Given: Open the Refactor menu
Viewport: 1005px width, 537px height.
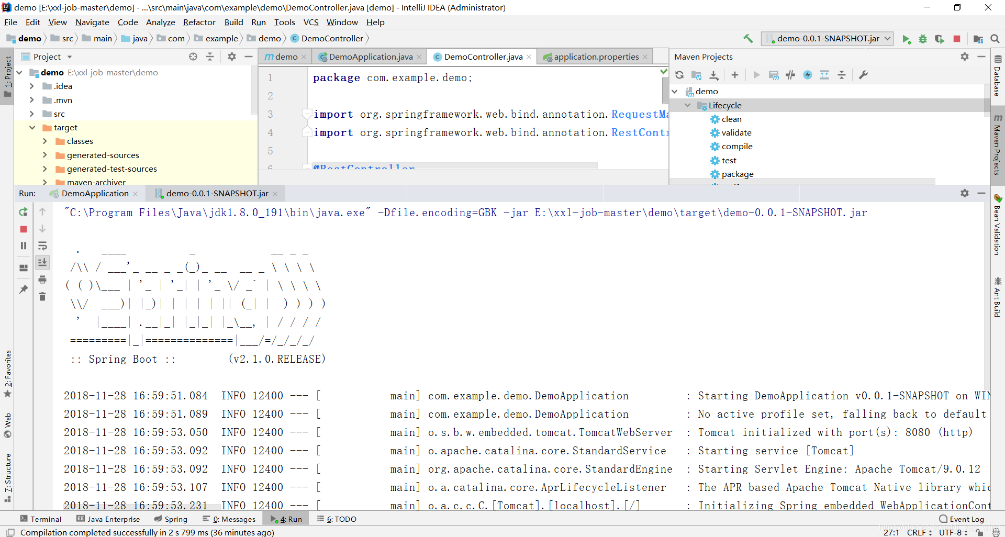Looking at the screenshot, I should [x=199, y=22].
